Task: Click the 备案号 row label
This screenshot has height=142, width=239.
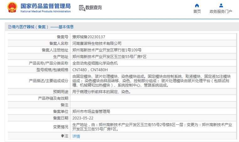Action: pyautogui.click(x=62, y=37)
